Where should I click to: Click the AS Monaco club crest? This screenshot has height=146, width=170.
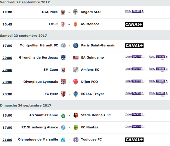75,24
